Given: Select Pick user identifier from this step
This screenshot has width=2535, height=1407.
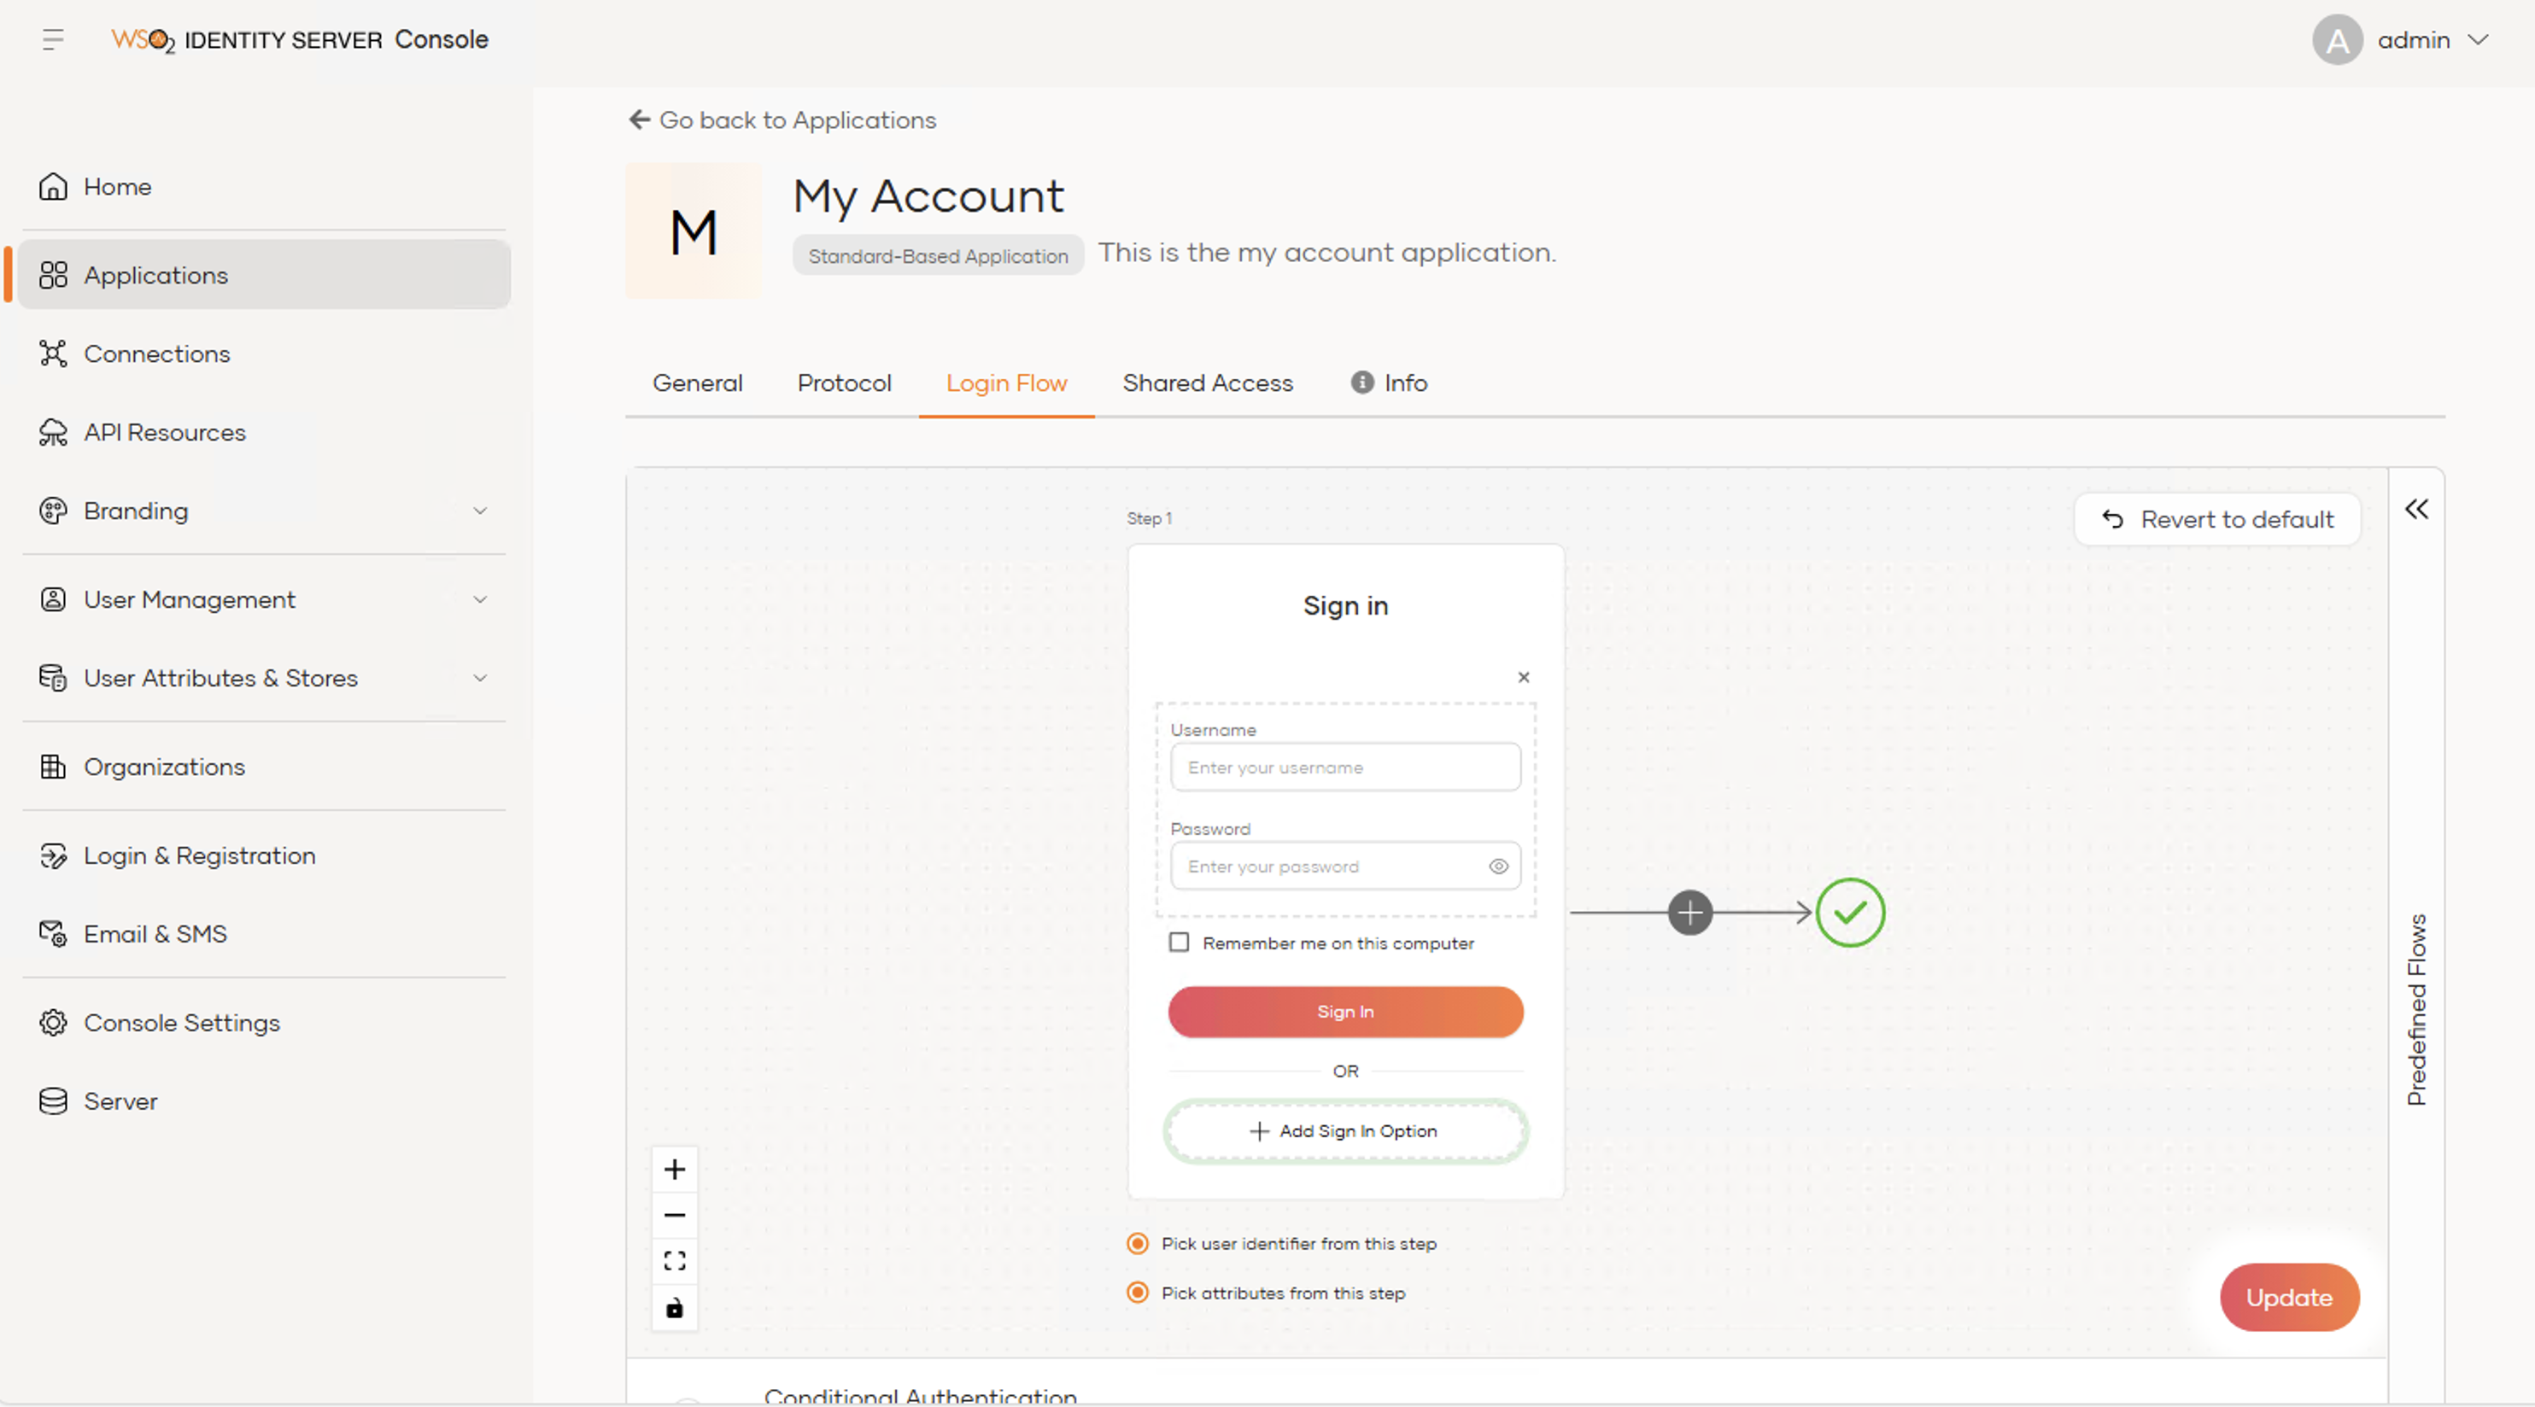Looking at the screenshot, I should 1138,1243.
